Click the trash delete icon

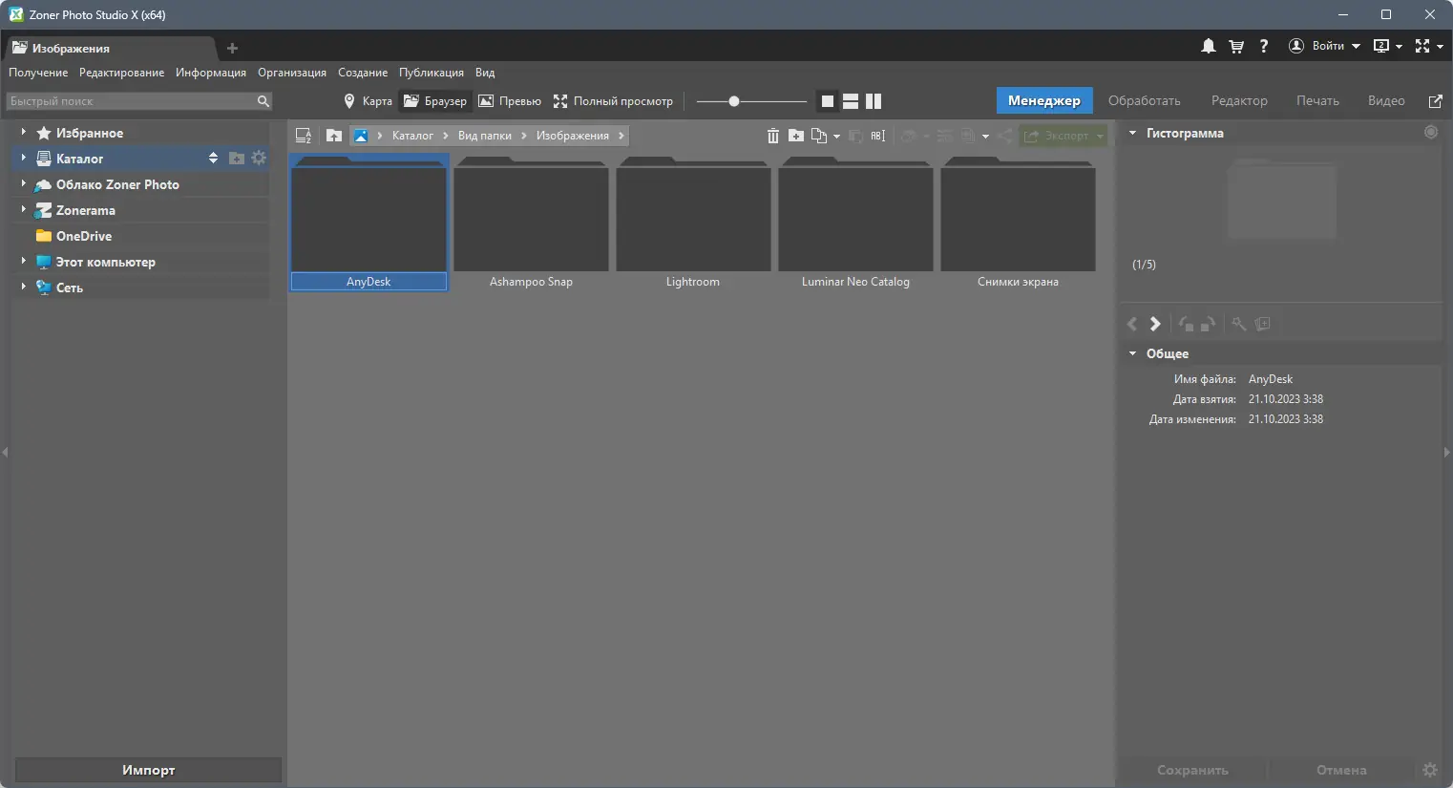click(x=773, y=136)
